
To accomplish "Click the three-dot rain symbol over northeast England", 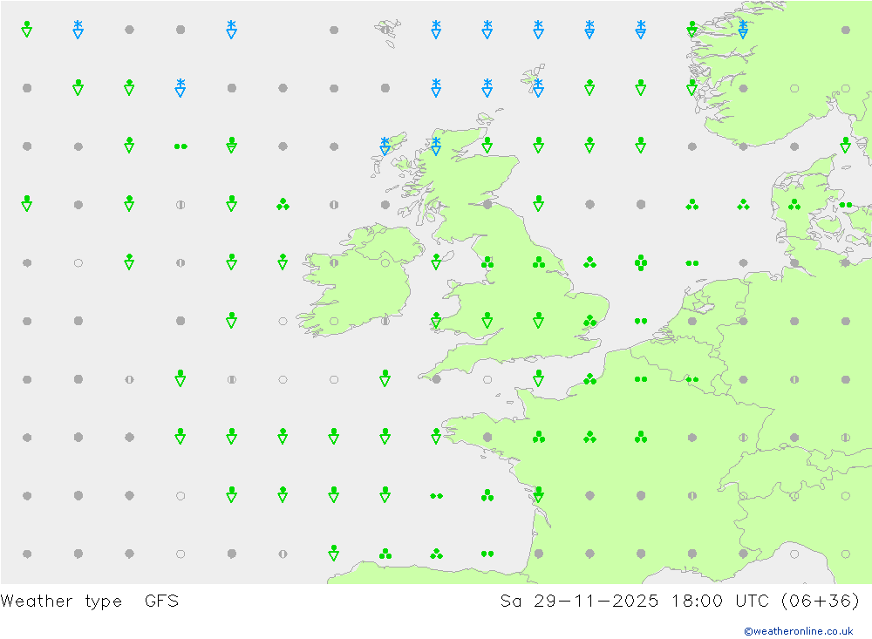I will point(538,262).
